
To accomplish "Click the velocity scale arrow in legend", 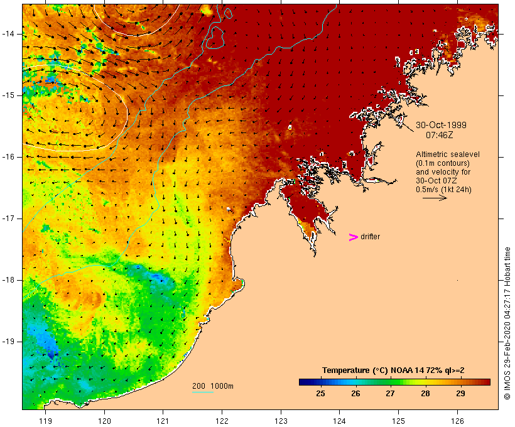I will [435, 198].
